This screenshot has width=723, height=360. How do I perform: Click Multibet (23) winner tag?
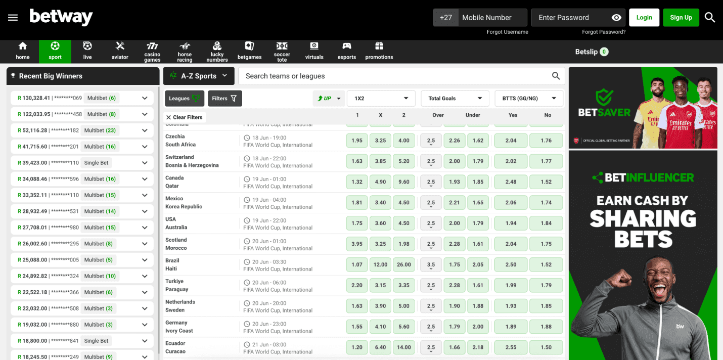tap(100, 130)
